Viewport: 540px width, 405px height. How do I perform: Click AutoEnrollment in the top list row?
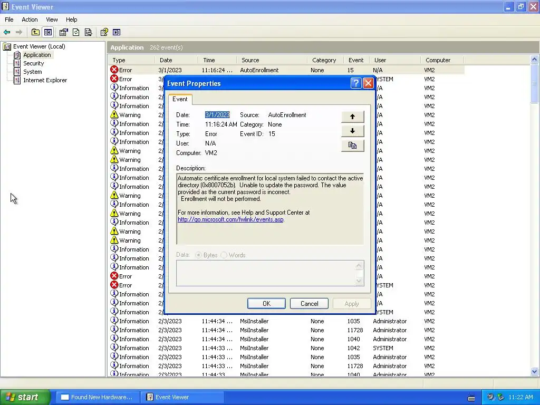[x=259, y=70]
